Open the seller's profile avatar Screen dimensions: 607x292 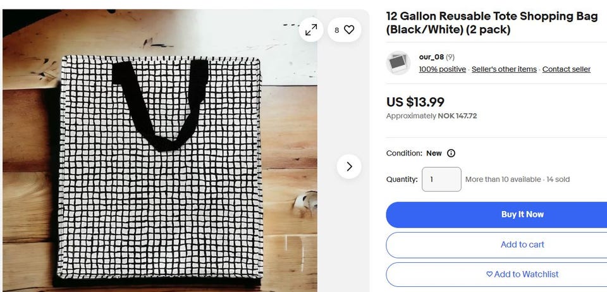point(398,63)
